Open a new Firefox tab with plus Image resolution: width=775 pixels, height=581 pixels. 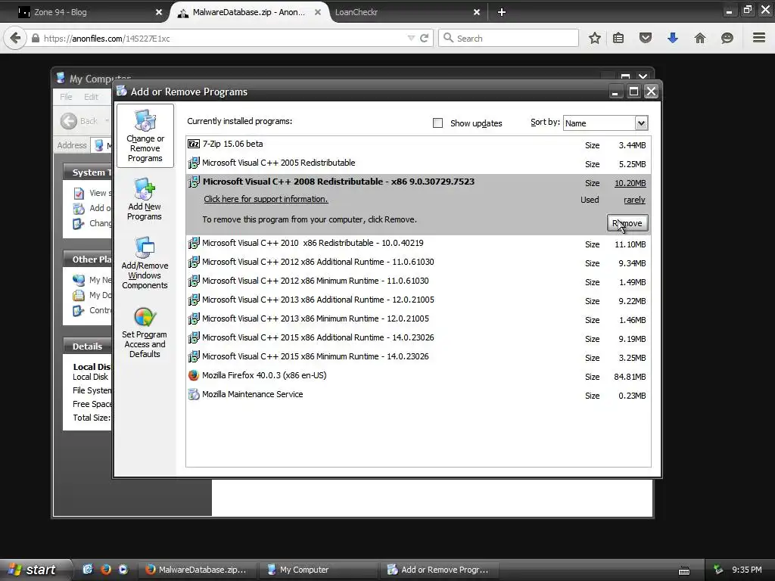click(x=502, y=12)
